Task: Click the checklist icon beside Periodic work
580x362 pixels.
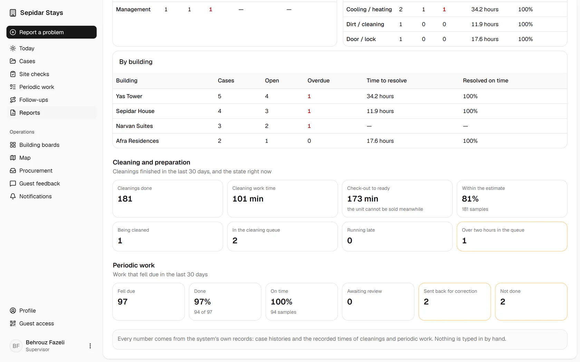Action: tap(13, 87)
